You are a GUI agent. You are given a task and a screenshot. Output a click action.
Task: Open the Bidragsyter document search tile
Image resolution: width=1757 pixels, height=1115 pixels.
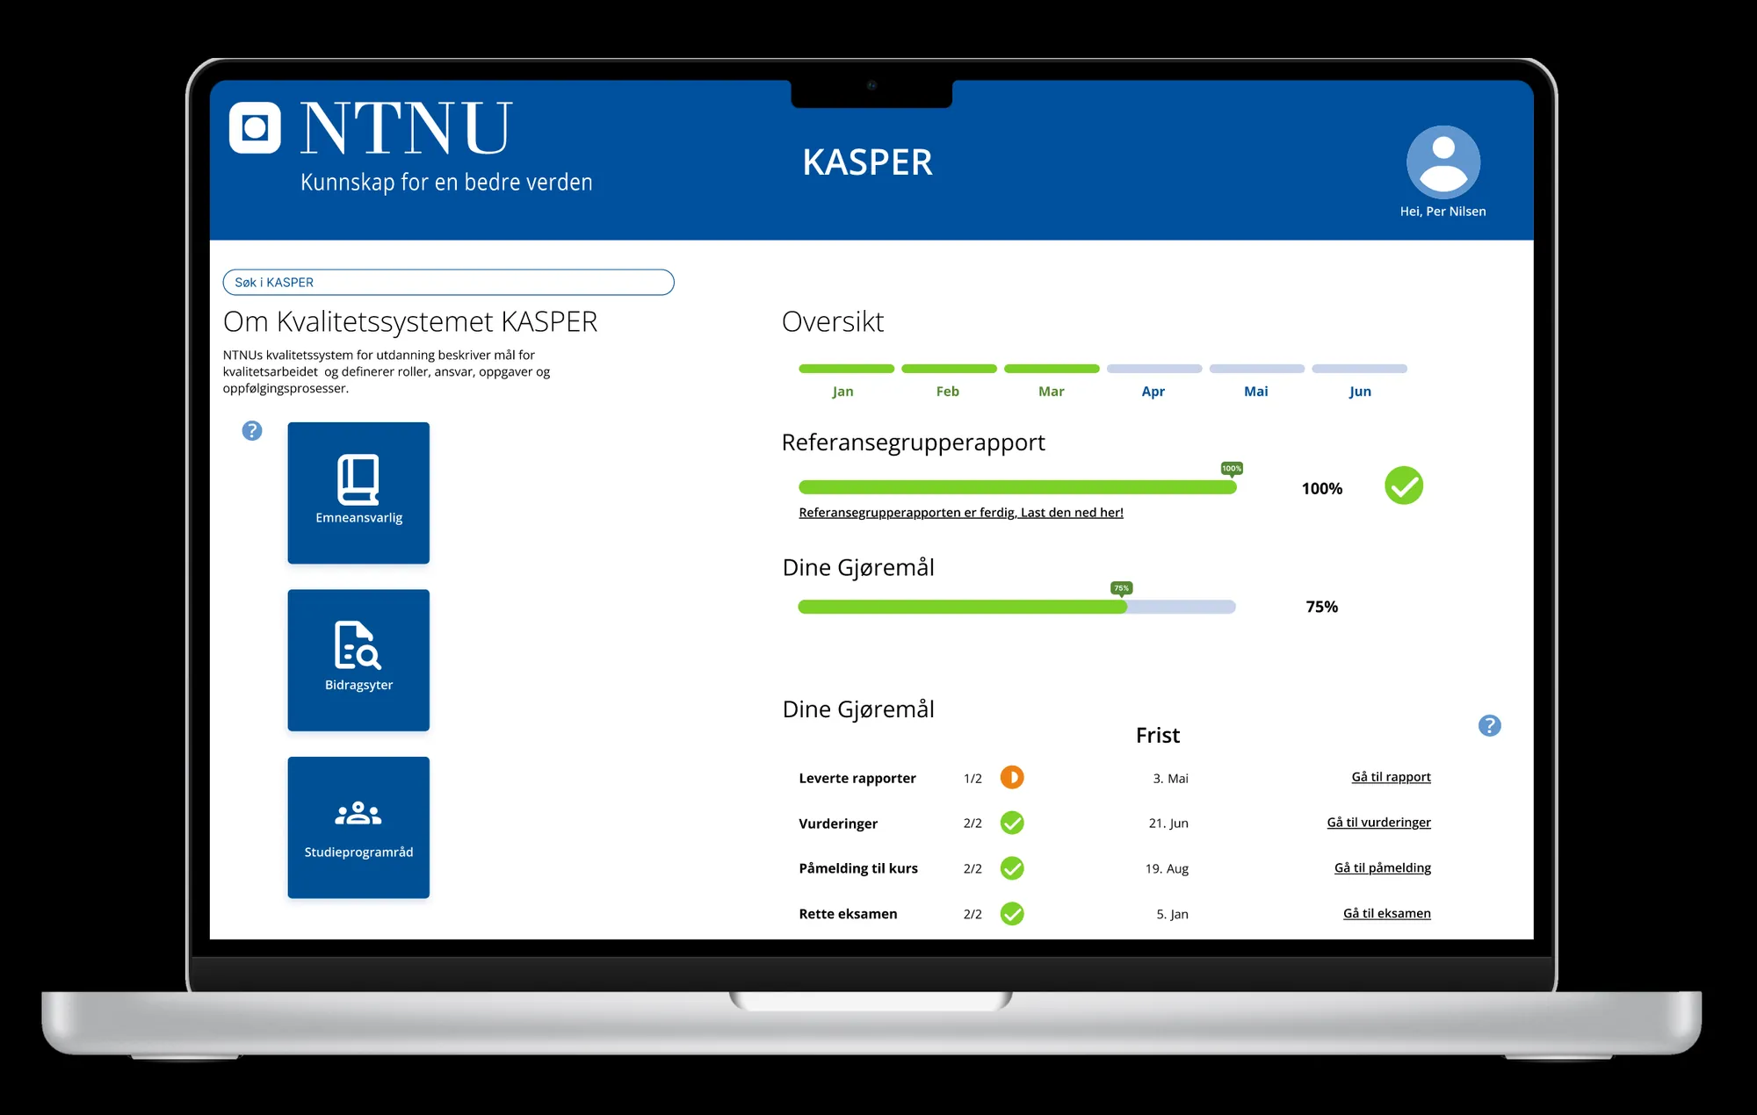358,659
